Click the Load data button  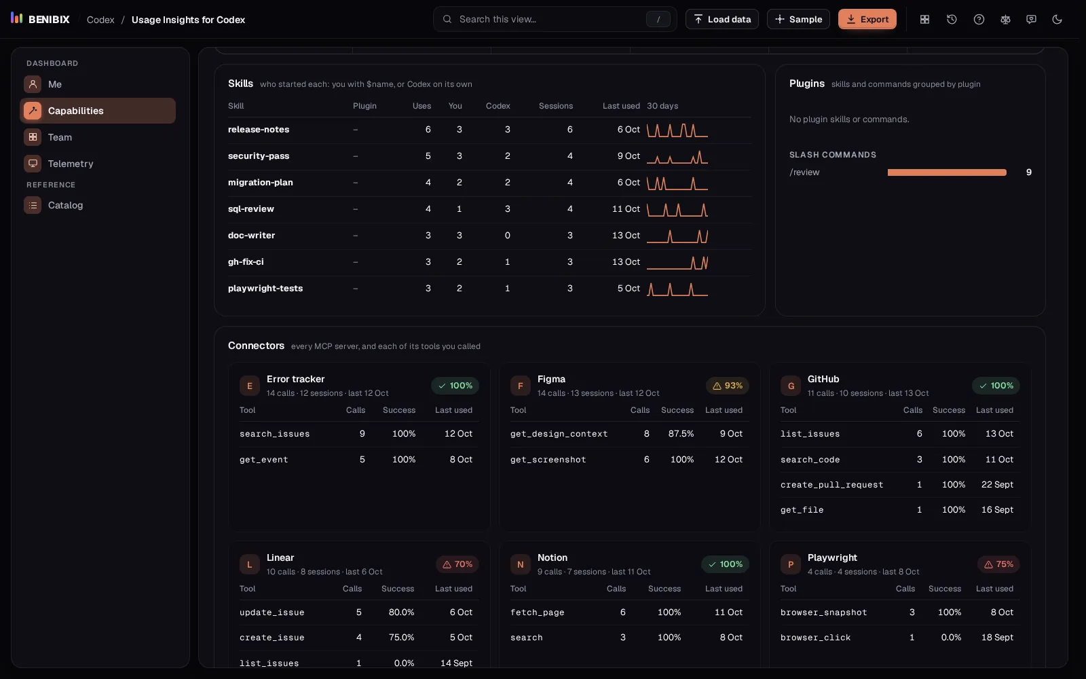722,19
